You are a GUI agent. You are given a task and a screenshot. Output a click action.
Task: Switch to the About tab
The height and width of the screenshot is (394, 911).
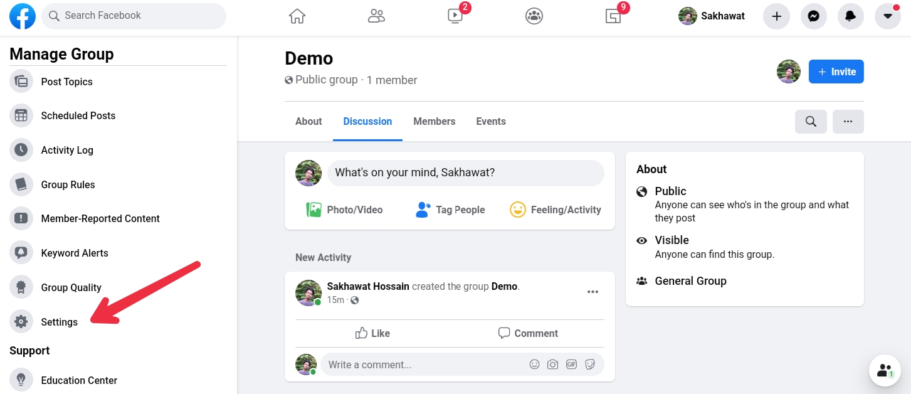[x=308, y=121]
